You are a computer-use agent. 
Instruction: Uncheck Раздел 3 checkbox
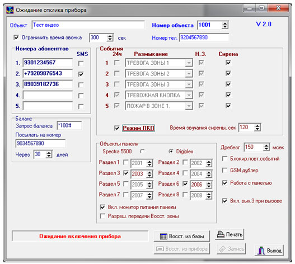[126, 173]
